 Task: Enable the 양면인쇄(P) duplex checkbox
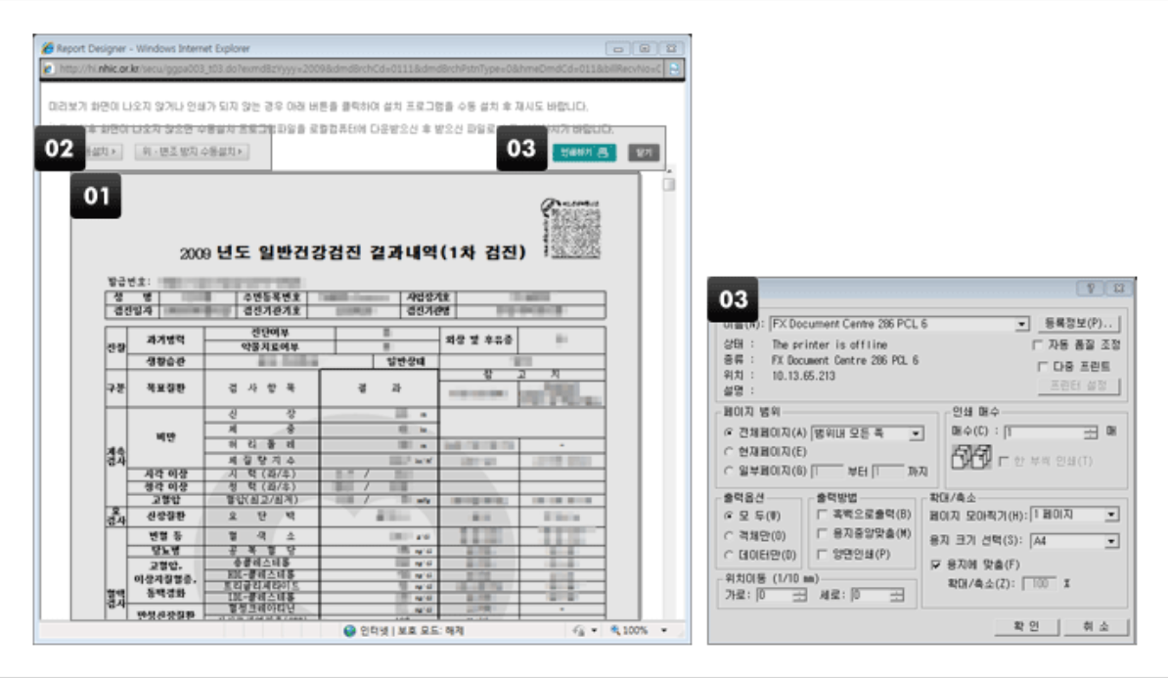point(823,555)
